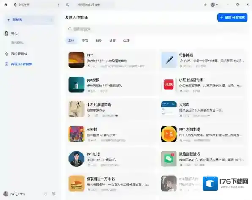Viewport: 252px width, 200px height.
Task: Open the 小红书运营专家 red icon
Action: (x=169, y=85)
